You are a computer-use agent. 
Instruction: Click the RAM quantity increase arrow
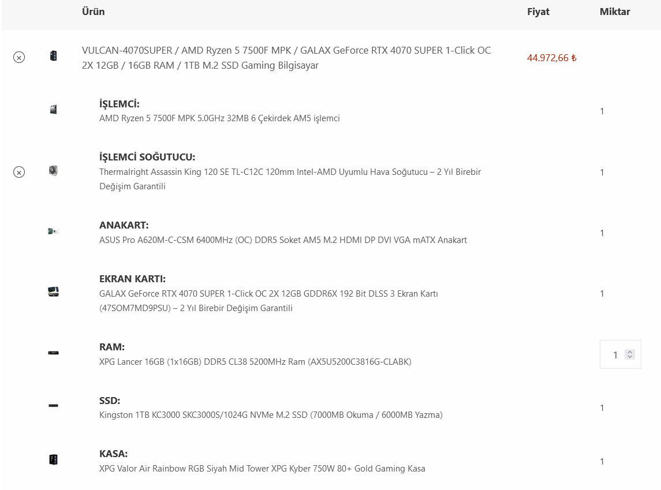pyautogui.click(x=629, y=351)
